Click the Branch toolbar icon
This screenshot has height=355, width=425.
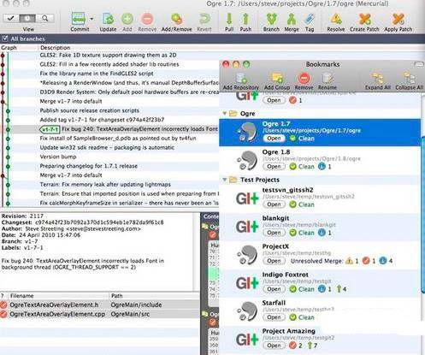(271, 19)
